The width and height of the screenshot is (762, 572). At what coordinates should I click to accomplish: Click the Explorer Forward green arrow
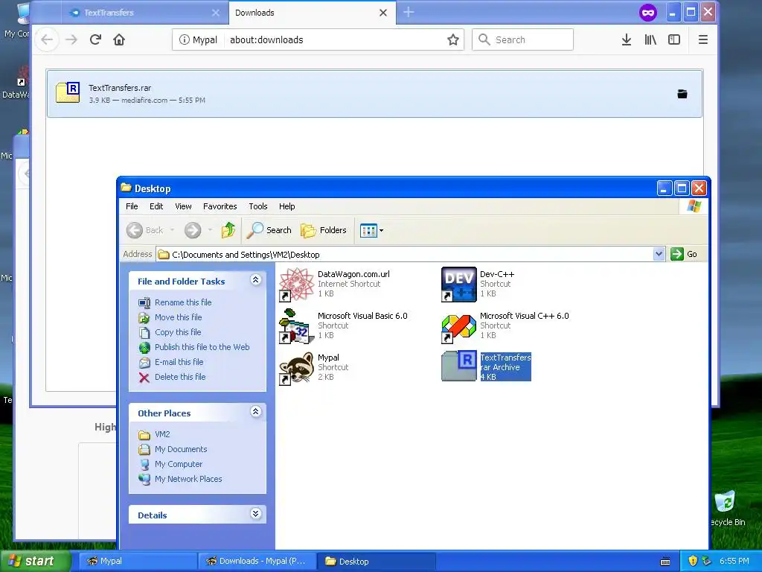tap(193, 230)
